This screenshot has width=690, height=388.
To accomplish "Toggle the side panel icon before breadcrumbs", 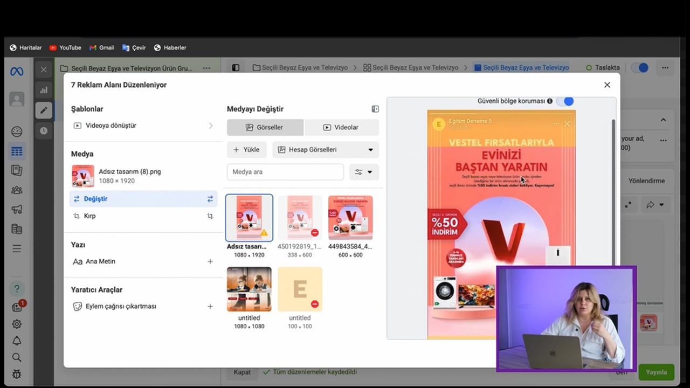I will tap(236, 67).
